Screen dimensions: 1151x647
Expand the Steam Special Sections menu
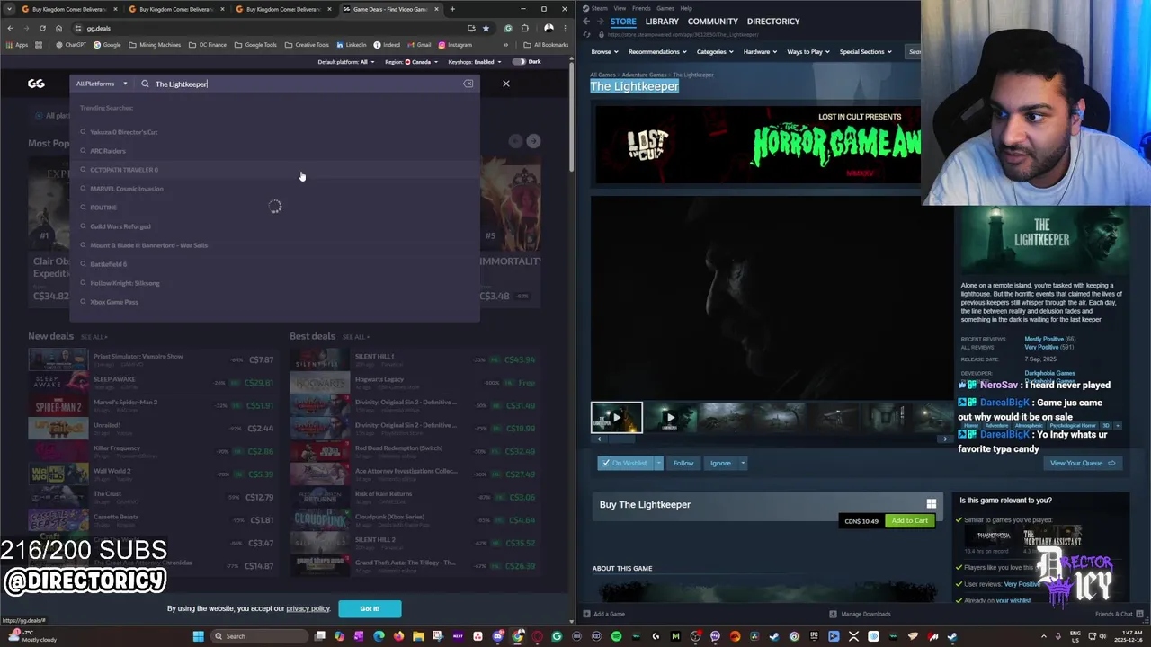point(866,51)
